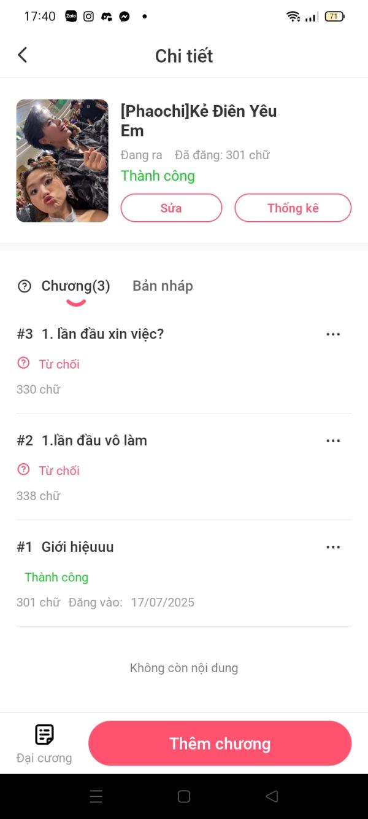
Task: Open the three-dot menu for Giới hiệuuu
Action: click(x=333, y=547)
